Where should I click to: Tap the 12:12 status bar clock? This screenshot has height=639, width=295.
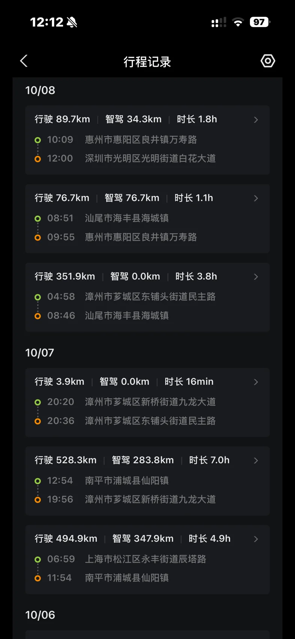pos(47,22)
